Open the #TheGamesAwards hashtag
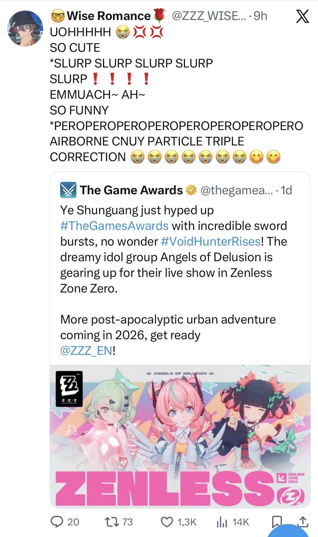Screen dimensions: 318x537 pyautogui.click(x=114, y=226)
